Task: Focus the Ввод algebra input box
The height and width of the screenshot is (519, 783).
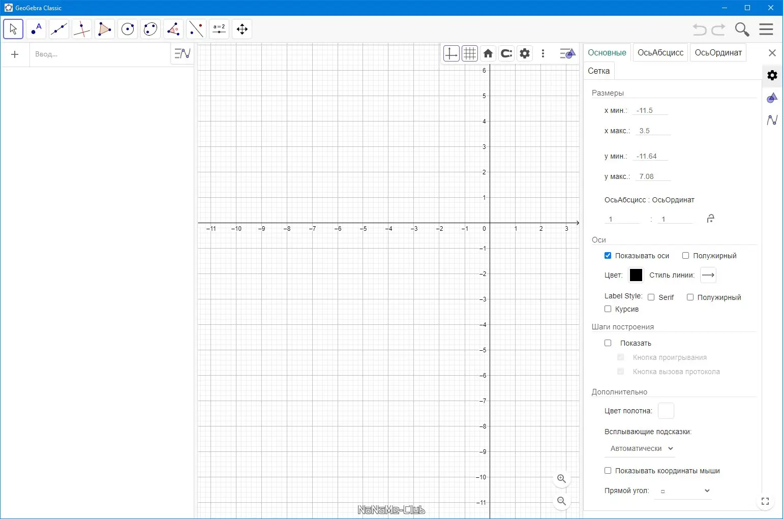Action: (100, 54)
